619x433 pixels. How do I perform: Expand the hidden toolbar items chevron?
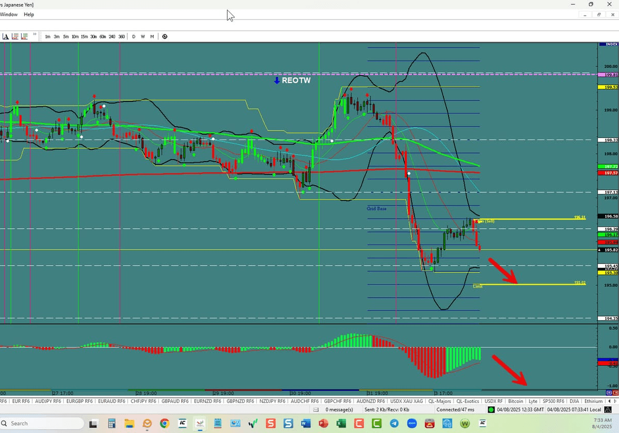[x=34, y=35]
